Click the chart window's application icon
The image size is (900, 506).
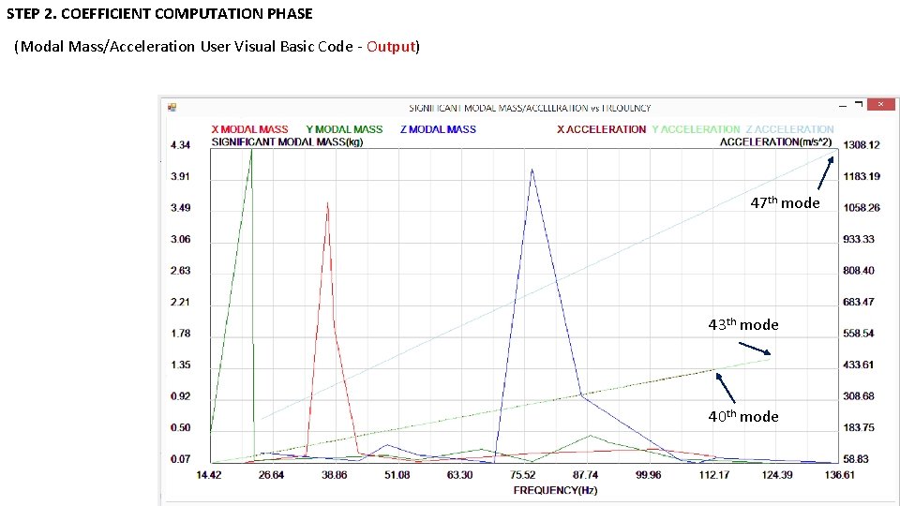click(172, 107)
